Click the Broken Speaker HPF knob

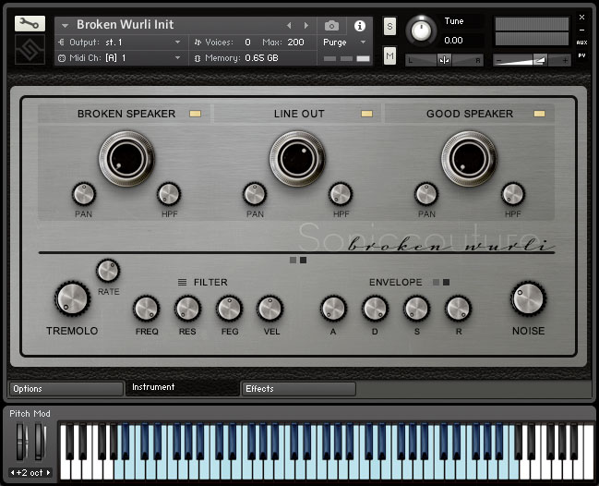pyautogui.click(x=169, y=194)
